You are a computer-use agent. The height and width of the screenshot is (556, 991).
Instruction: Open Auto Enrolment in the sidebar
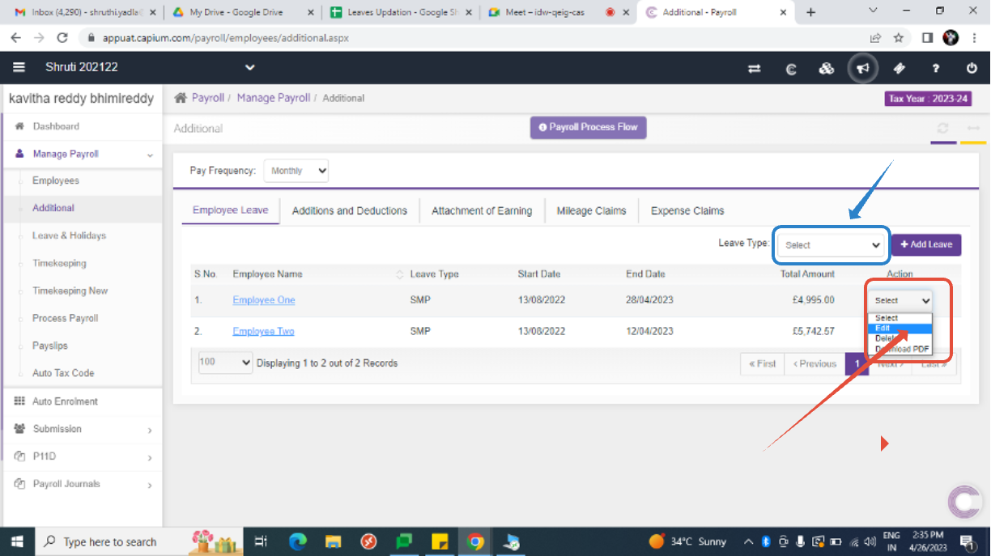pyautogui.click(x=65, y=401)
